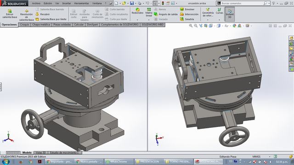Image resolution: width=294 pixels, height=165 pixels.
Task: Select the Extruir saliente/base tool
Action: (x=10, y=14)
